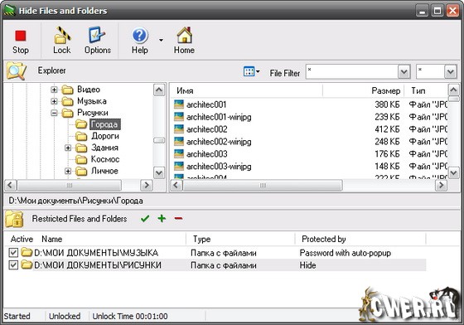Uncheck the Active box for РИСУНКИ folder

(x=13, y=264)
